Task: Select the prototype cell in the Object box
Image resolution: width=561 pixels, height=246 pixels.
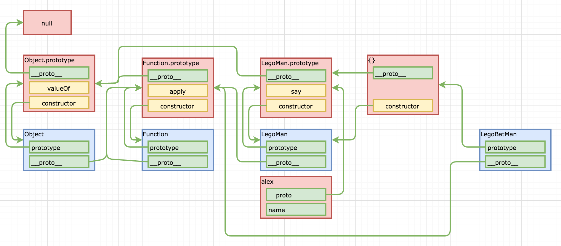Action: click(59, 147)
